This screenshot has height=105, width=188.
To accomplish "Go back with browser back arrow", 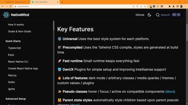I will tap(3, 6).
